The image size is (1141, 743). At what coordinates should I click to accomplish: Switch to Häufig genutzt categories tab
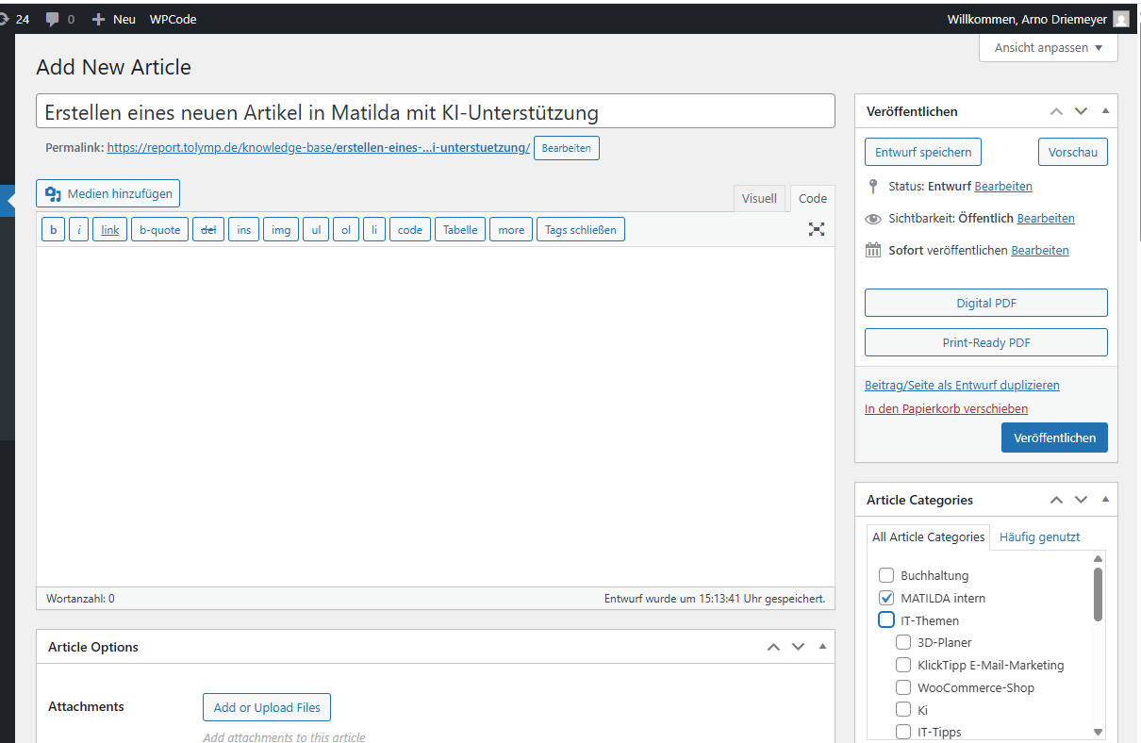1039,537
